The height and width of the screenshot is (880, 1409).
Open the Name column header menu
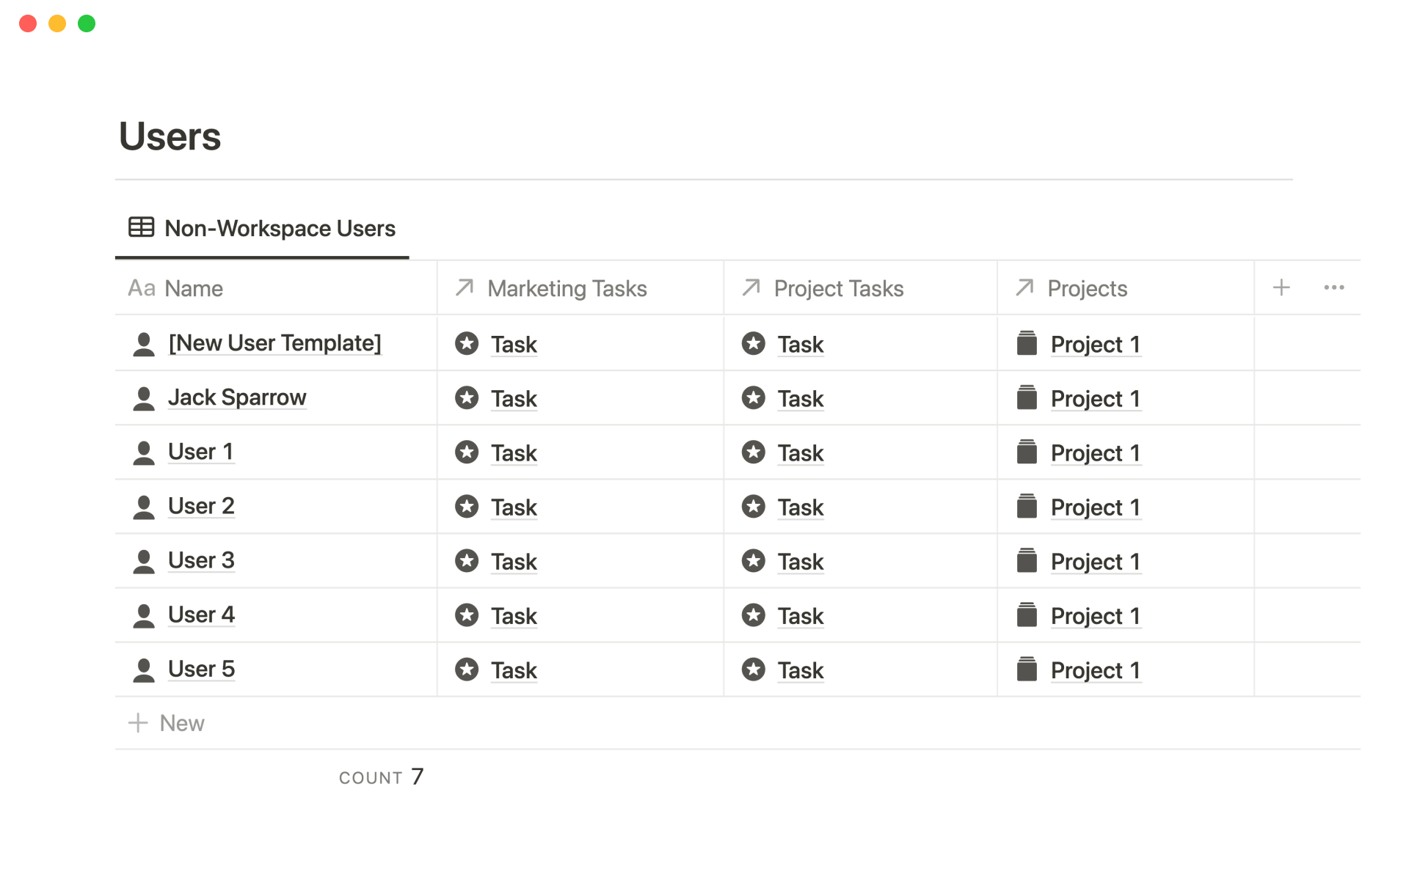pos(194,288)
